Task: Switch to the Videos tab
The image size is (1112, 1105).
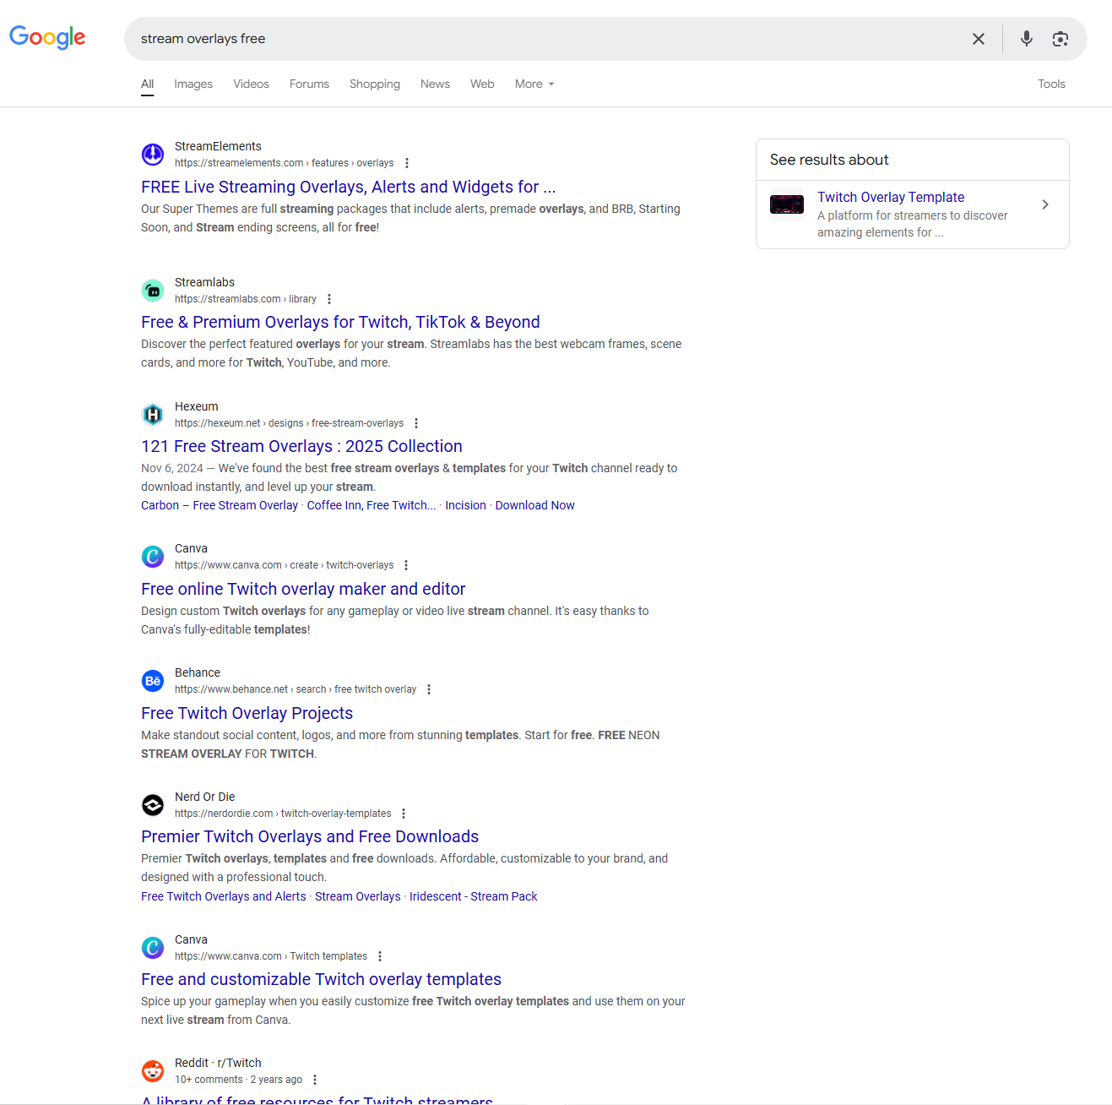Action: click(252, 84)
